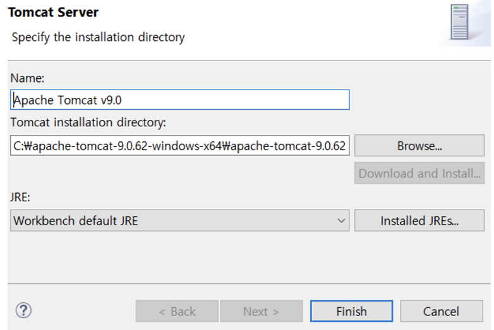Open the Workbench default JRE dropdown
This screenshot has height=330, width=494.
(179, 220)
